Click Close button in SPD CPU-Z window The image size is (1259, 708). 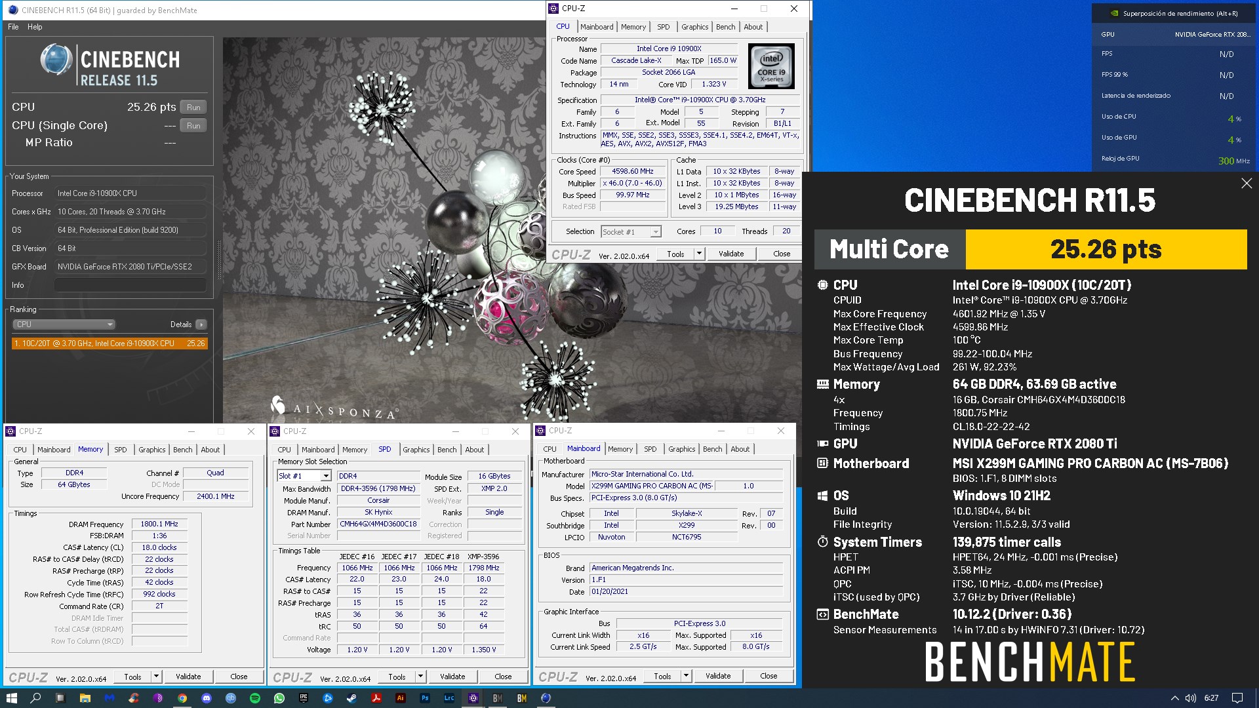coord(503,677)
